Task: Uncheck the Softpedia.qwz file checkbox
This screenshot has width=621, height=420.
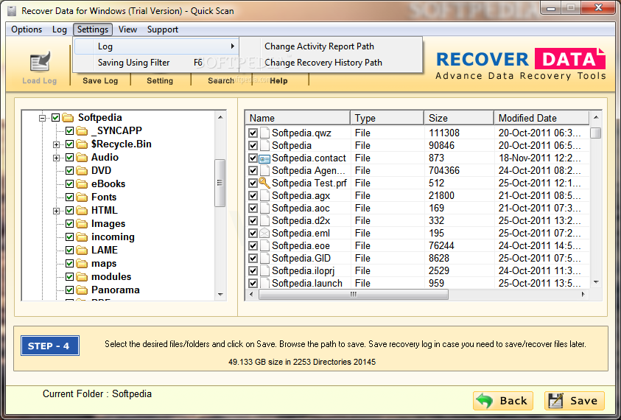Action: (x=253, y=133)
